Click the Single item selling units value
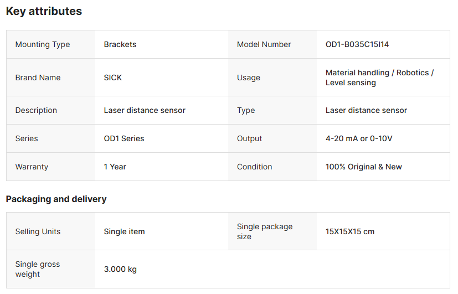The image size is (458, 294). pos(124,231)
